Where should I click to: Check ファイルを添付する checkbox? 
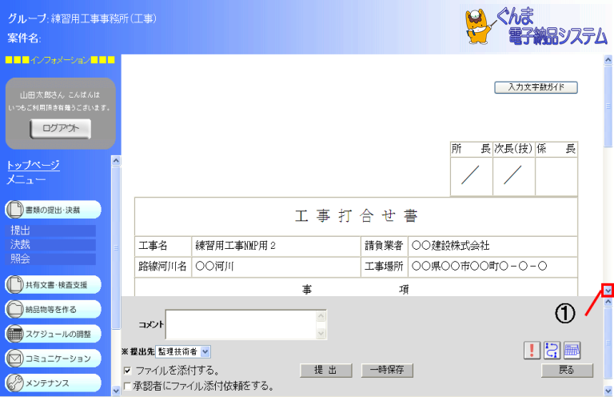pyautogui.click(x=128, y=371)
